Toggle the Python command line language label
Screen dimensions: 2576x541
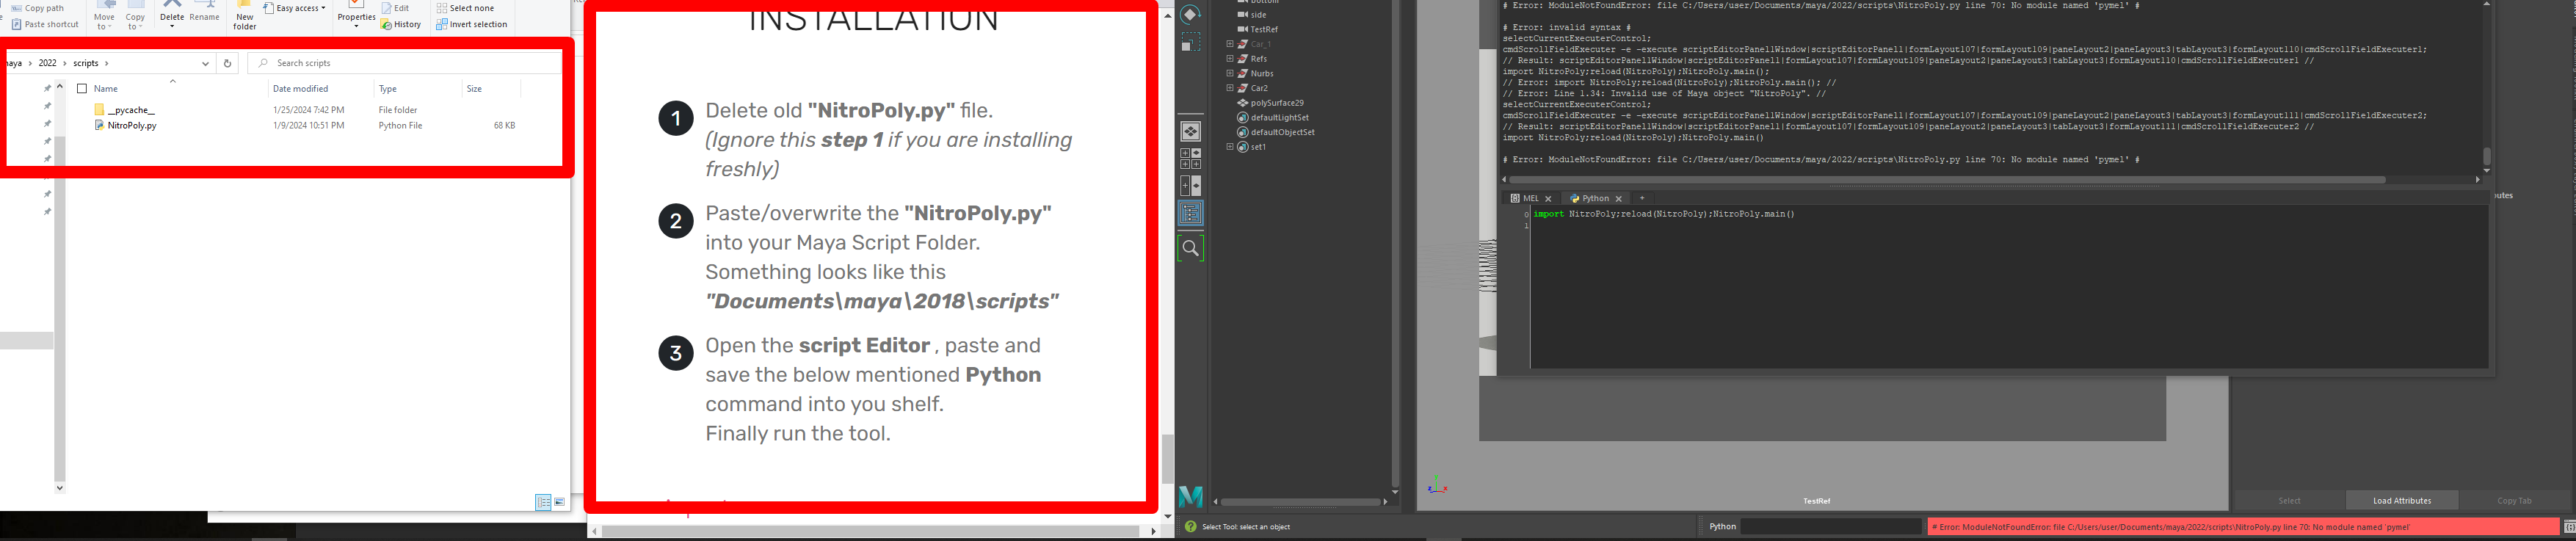click(x=1722, y=527)
